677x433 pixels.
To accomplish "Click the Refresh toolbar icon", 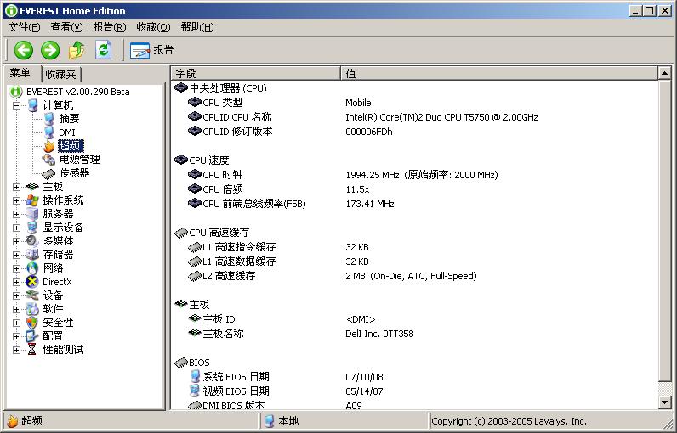I will pyautogui.click(x=103, y=50).
